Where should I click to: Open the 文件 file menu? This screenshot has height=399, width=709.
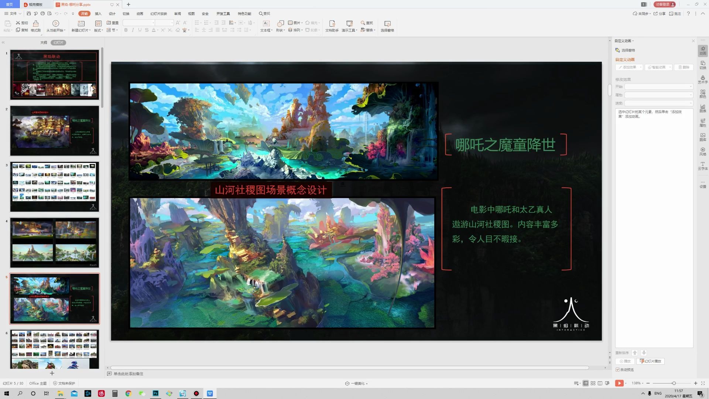pyautogui.click(x=13, y=14)
